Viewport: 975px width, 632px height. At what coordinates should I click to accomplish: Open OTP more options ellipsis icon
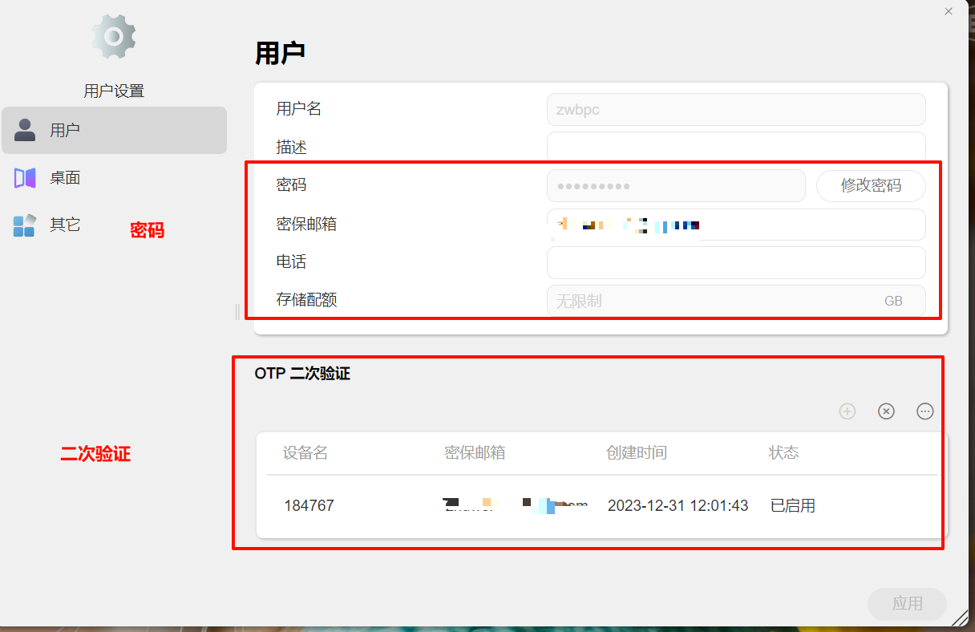tap(925, 411)
